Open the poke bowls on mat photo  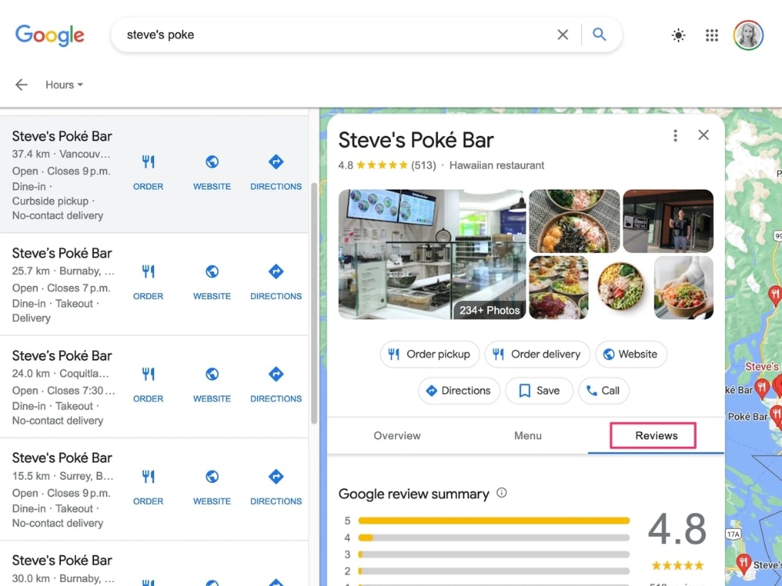[575, 221]
